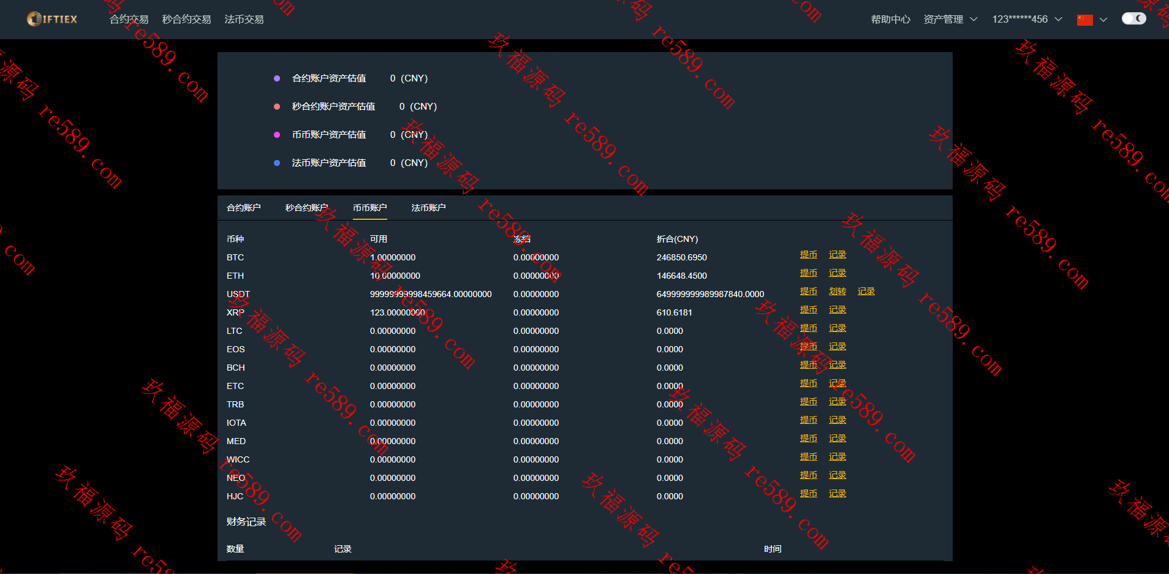Viewport: 1169px width, 574px height.
Task: Click 提币 for HJC row
Action: (808, 493)
